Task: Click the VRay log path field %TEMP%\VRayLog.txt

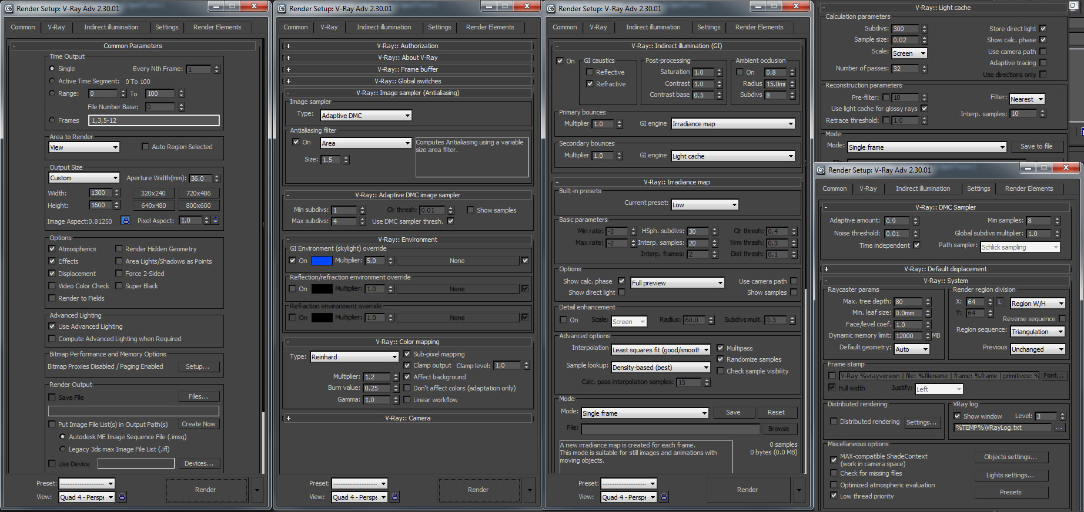Action: 1003,427
